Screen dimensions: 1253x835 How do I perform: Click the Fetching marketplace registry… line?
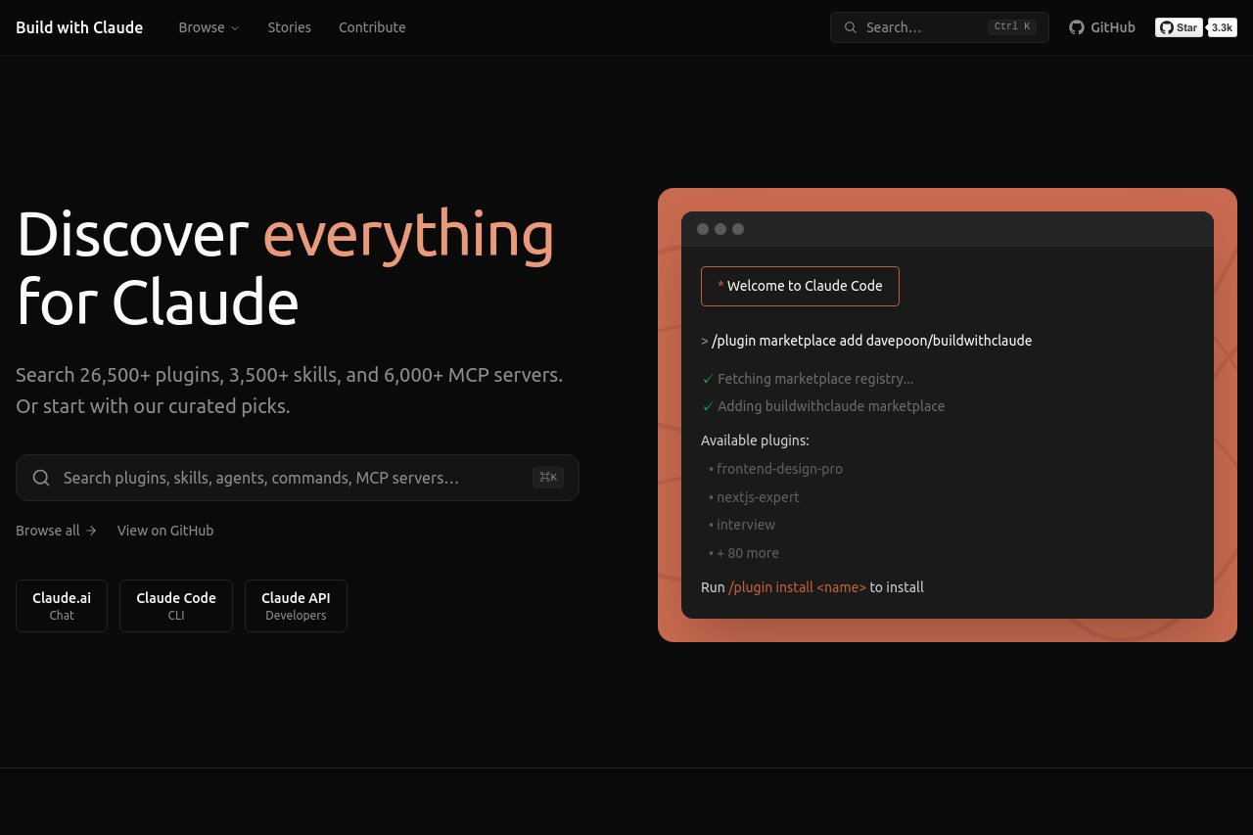pyautogui.click(x=808, y=379)
